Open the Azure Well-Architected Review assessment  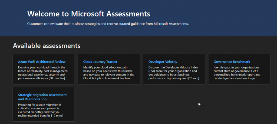[x=42, y=62]
